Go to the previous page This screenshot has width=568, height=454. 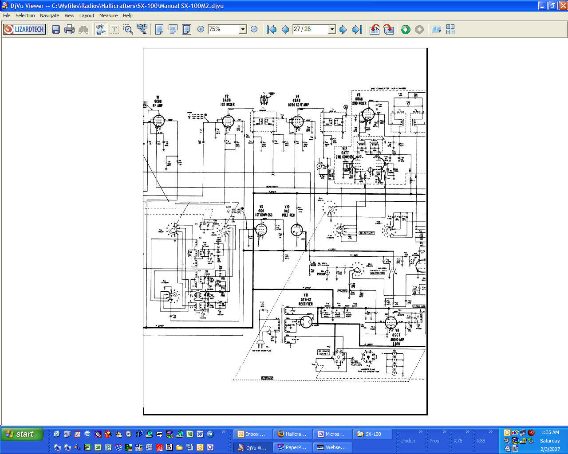285,29
